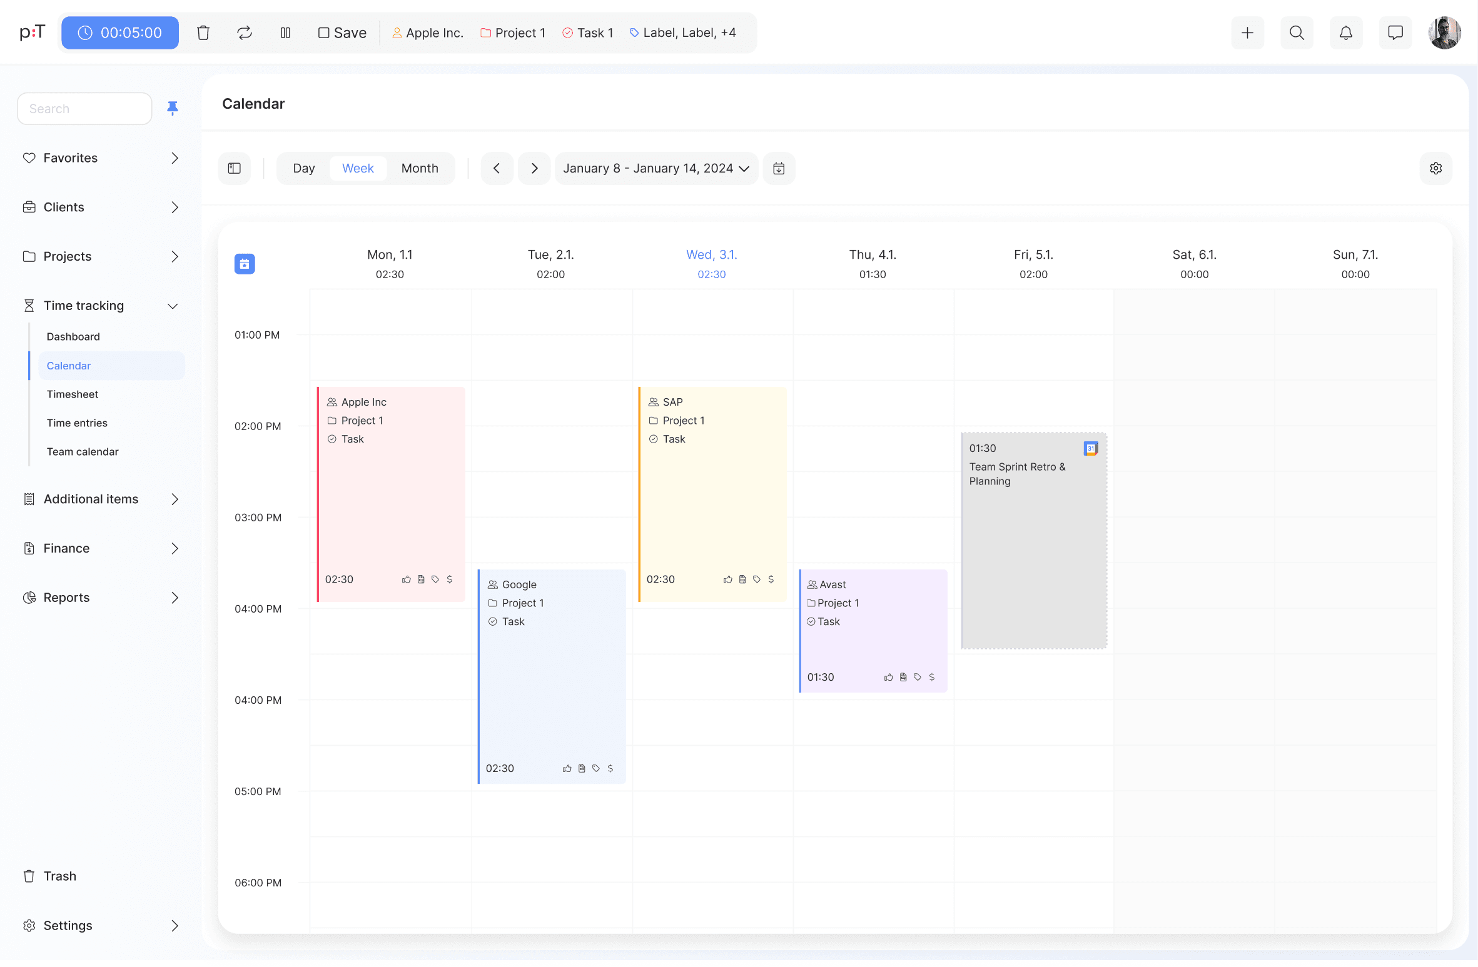
Task: Open the chat messages icon
Action: 1395,33
